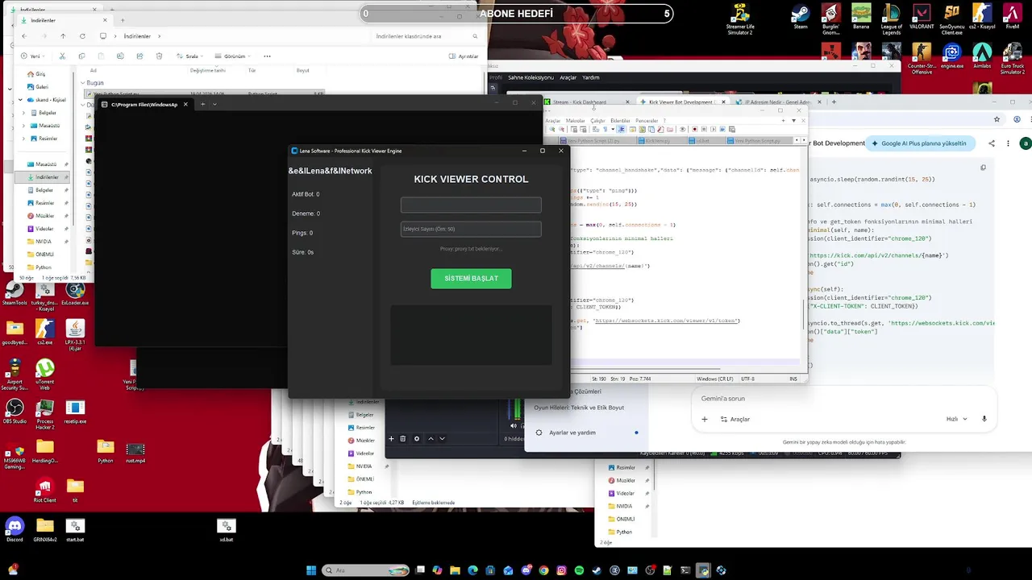Click the up-folder arrow in File Explorer
The width and height of the screenshot is (1032, 580).
click(63, 36)
